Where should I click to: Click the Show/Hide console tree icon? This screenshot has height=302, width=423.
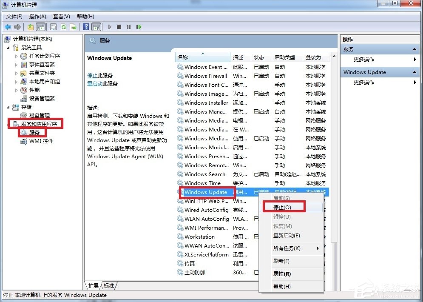tap(40, 27)
